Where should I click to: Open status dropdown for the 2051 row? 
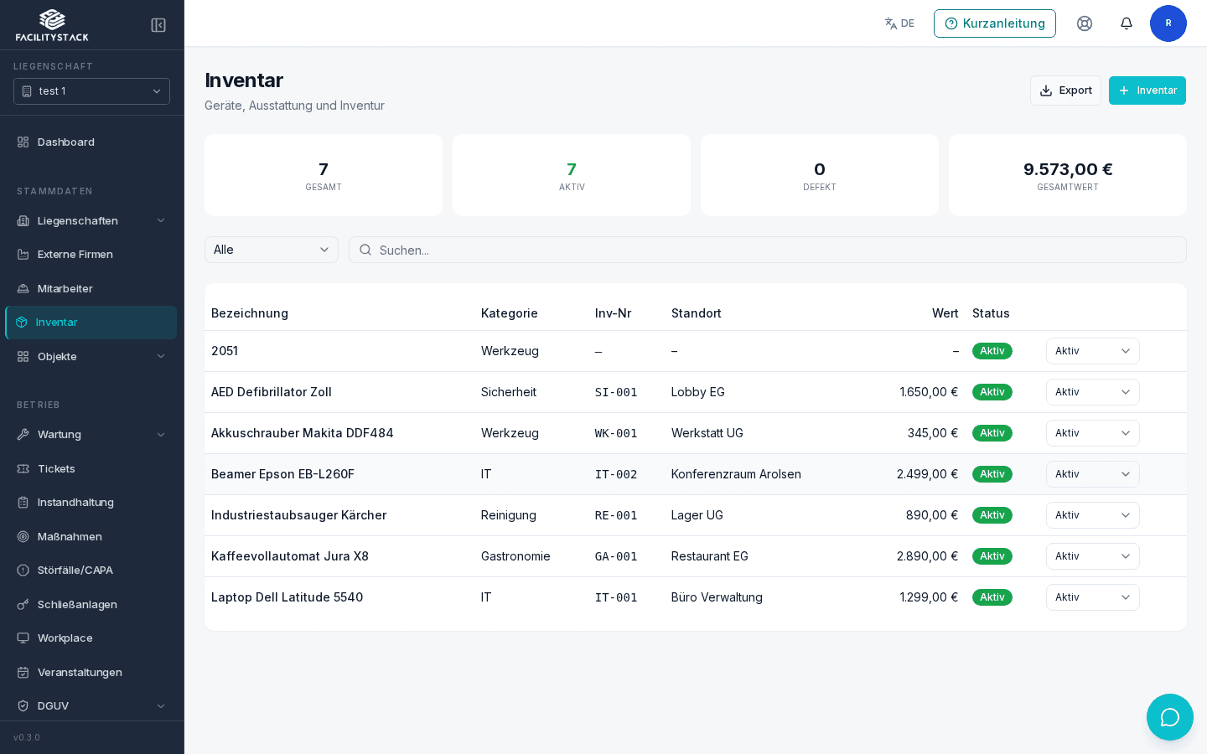[x=1093, y=351]
